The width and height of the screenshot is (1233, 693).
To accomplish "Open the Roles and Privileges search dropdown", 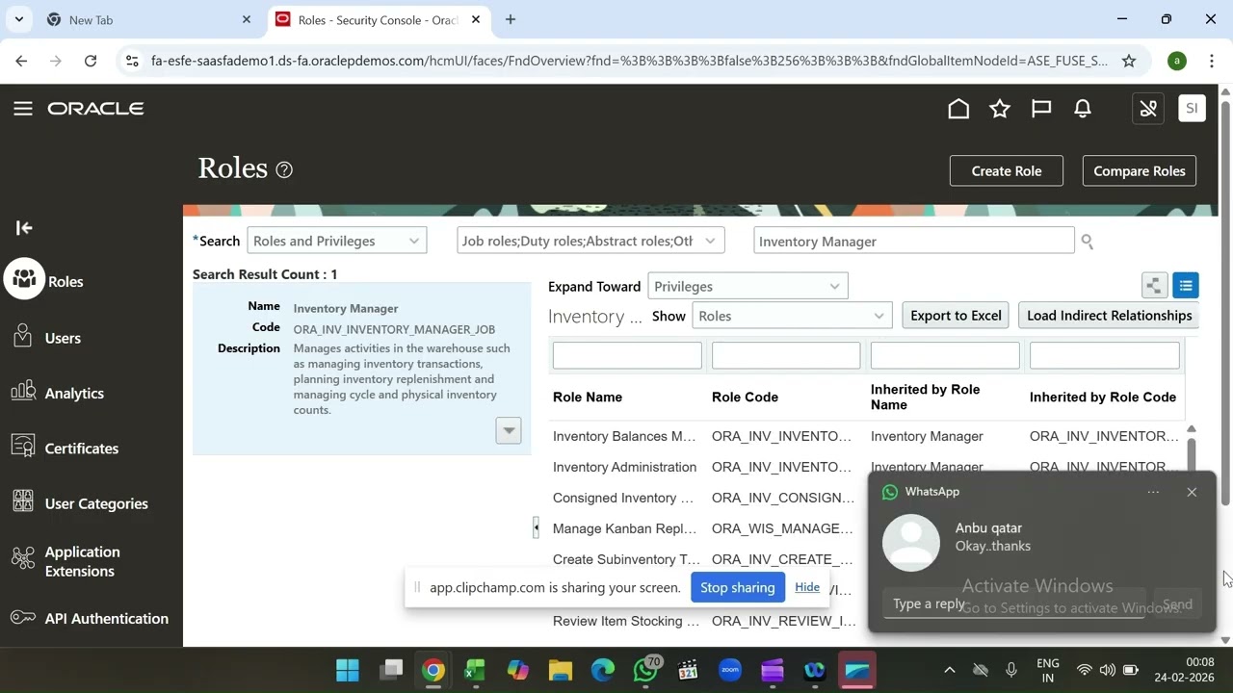I will (x=337, y=241).
